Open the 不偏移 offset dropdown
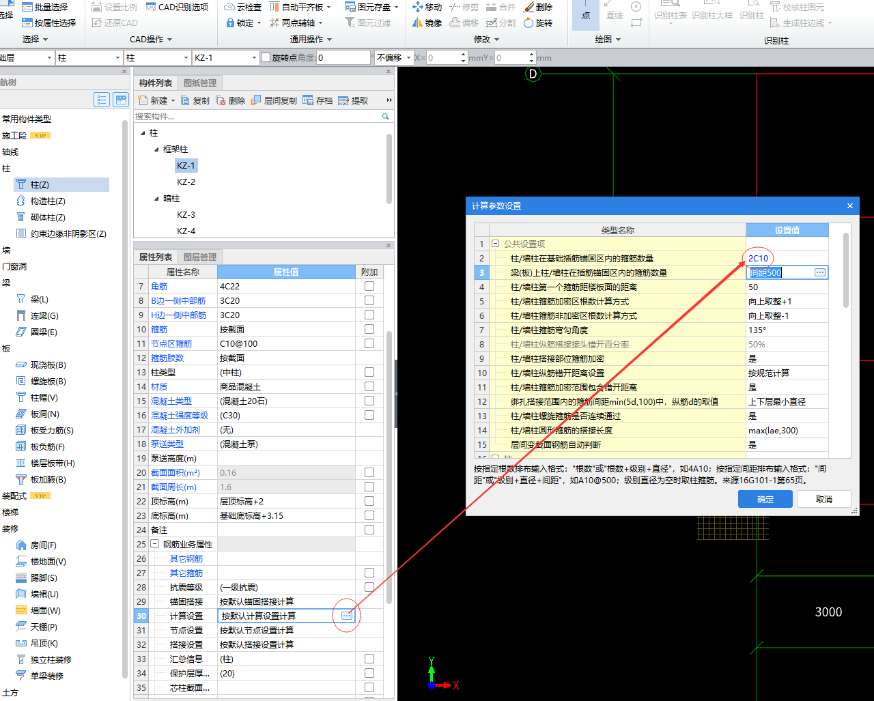This screenshot has width=874, height=701. [409, 58]
